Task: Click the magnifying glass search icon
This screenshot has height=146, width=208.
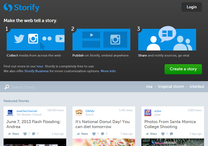Action: pyautogui.click(x=7, y=87)
